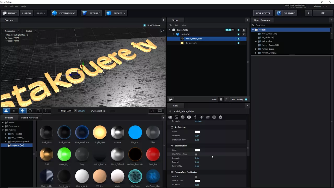Open the Create dropdown menu
Viewport: 334px width, 188px height.
[x=116, y=13]
